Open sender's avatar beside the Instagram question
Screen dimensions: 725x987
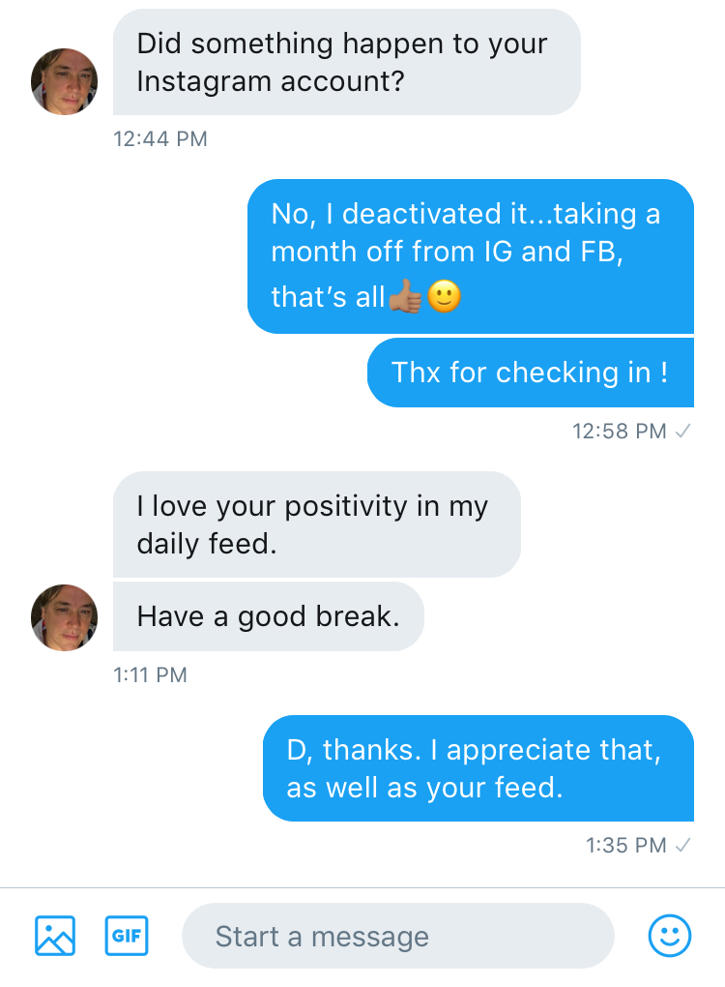[65, 81]
